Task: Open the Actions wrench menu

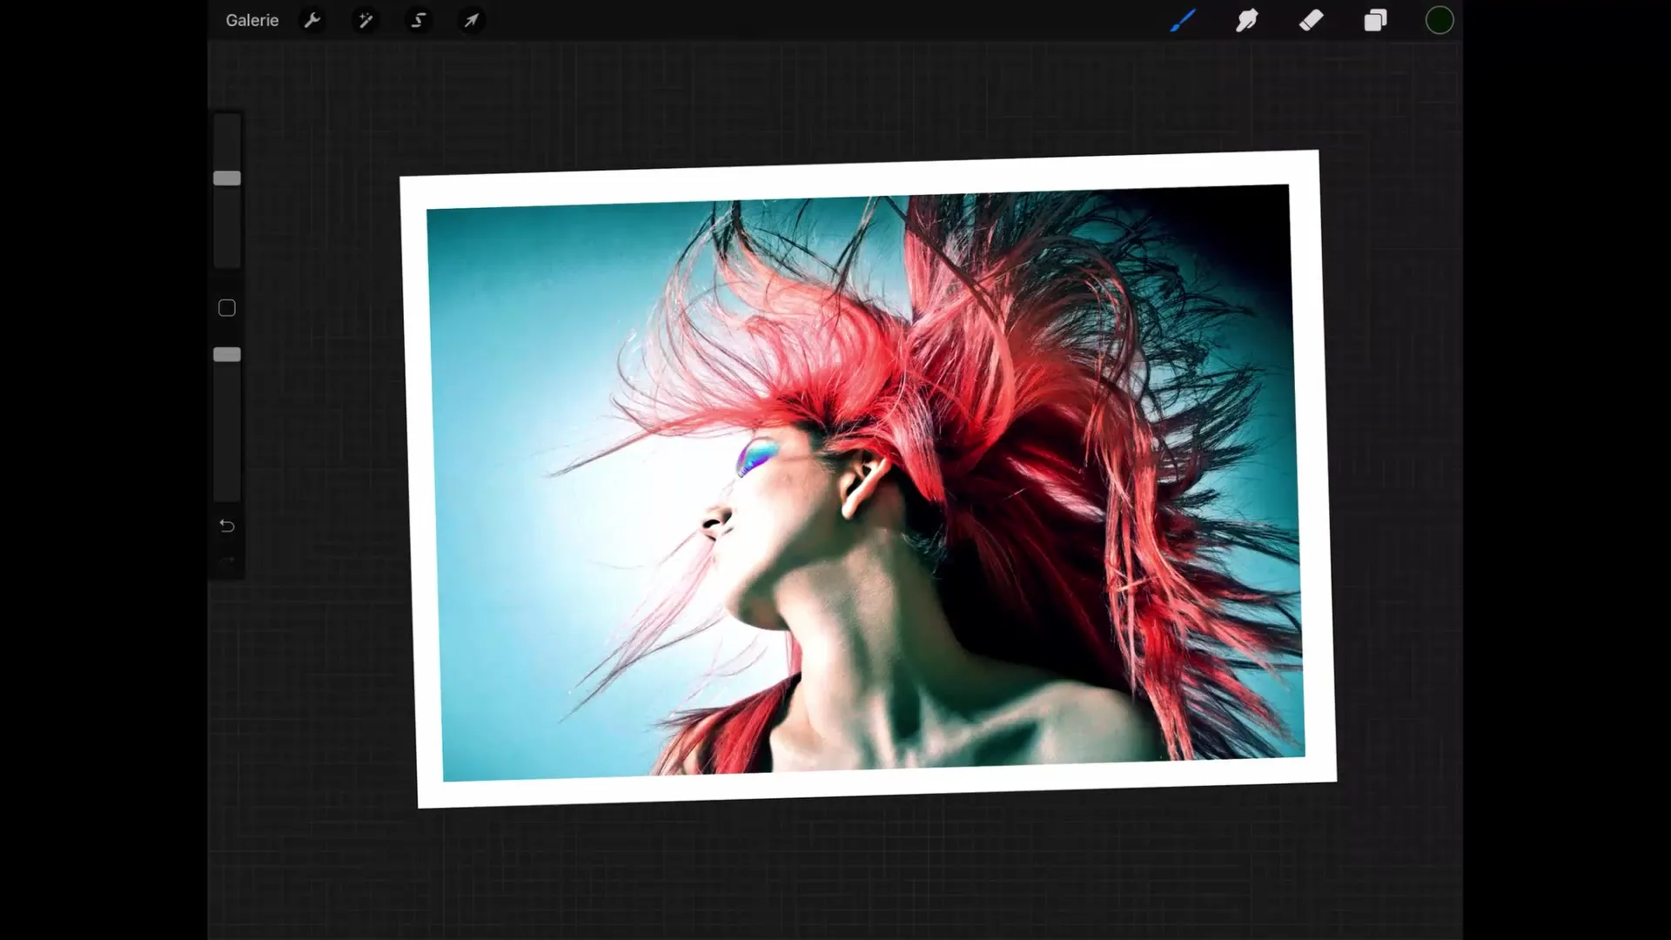Action: click(x=312, y=20)
